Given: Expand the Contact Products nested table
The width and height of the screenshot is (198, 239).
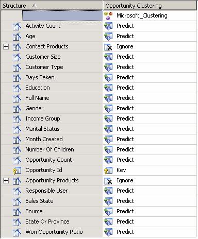Looking at the screenshot, I should tap(6, 46).
